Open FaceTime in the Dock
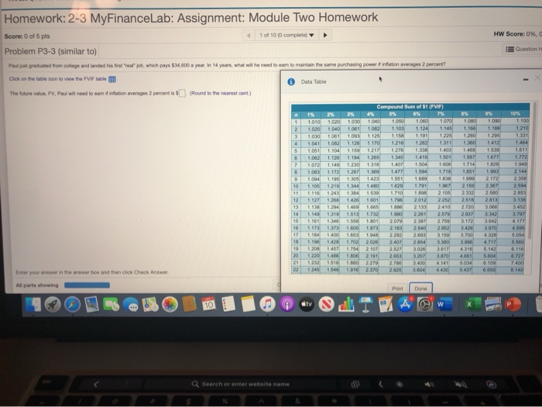 pos(111,305)
